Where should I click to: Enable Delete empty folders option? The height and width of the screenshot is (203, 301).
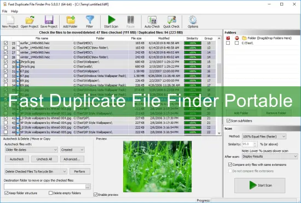point(50,193)
